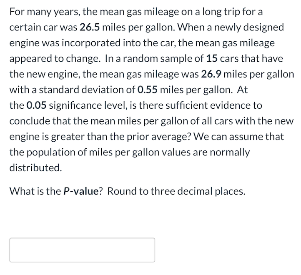The image size is (301, 275).
Task: Click the word 'distributed.'
Action: click(x=36, y=168)
